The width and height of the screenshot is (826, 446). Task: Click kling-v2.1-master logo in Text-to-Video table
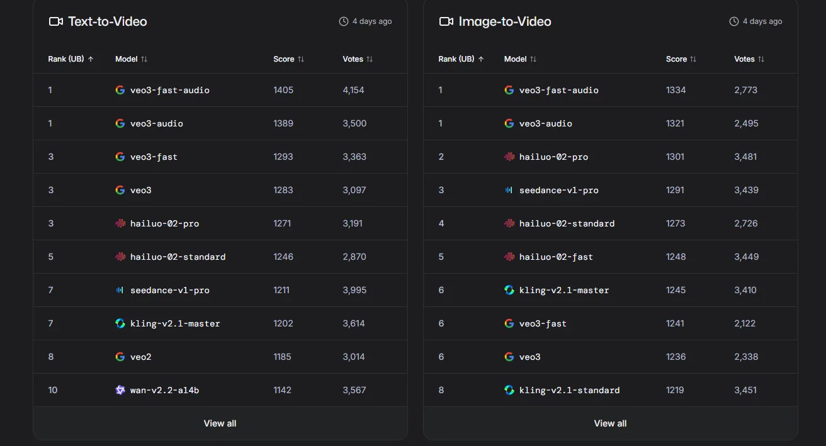120,323
